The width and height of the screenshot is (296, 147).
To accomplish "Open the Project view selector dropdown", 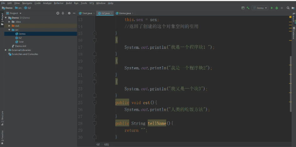I will pos(14,13).
